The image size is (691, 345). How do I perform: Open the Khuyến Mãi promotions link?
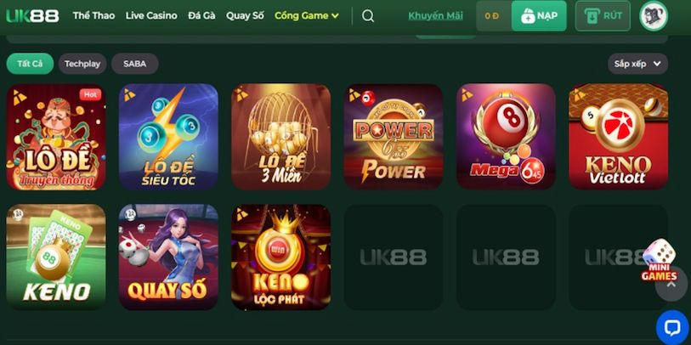[435, 16]
